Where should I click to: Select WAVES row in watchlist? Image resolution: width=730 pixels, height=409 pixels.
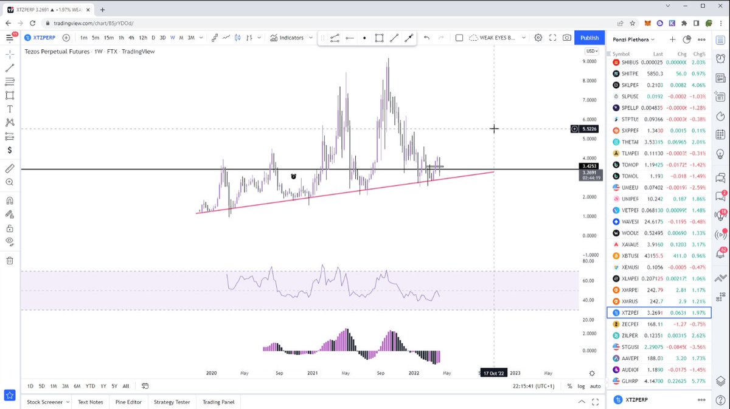click(x=659, y=221)
